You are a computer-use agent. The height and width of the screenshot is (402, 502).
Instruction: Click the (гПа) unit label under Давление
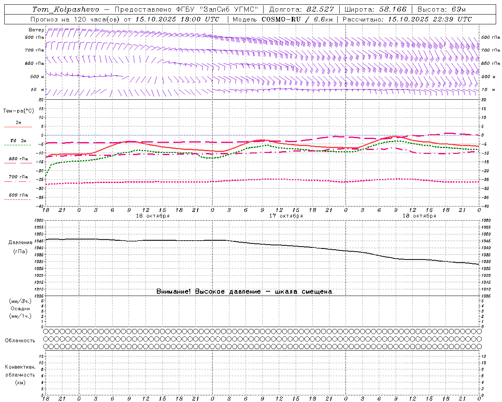point(20,252)
